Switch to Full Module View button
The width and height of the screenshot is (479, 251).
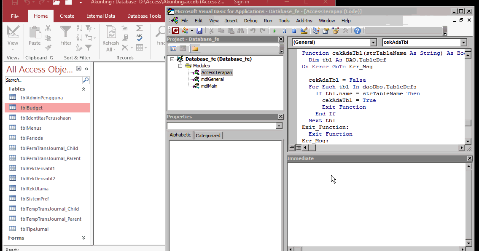click(x=298, y=148)
